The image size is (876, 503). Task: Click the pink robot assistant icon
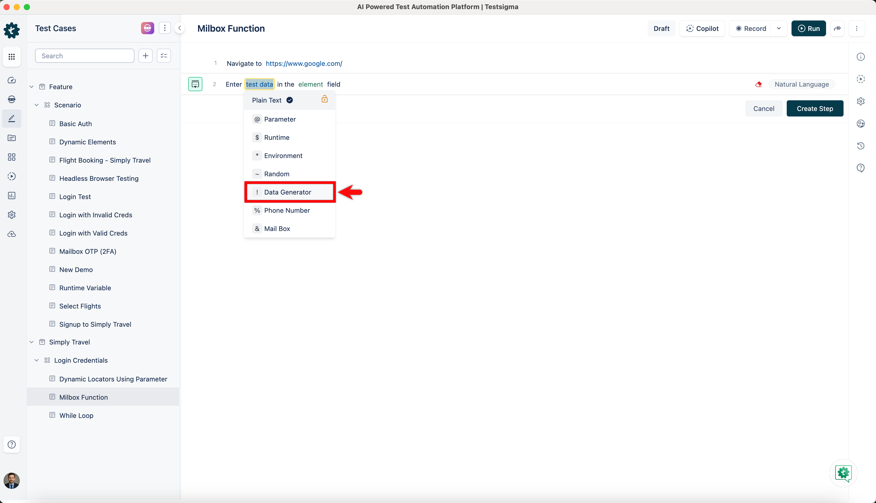147,28
